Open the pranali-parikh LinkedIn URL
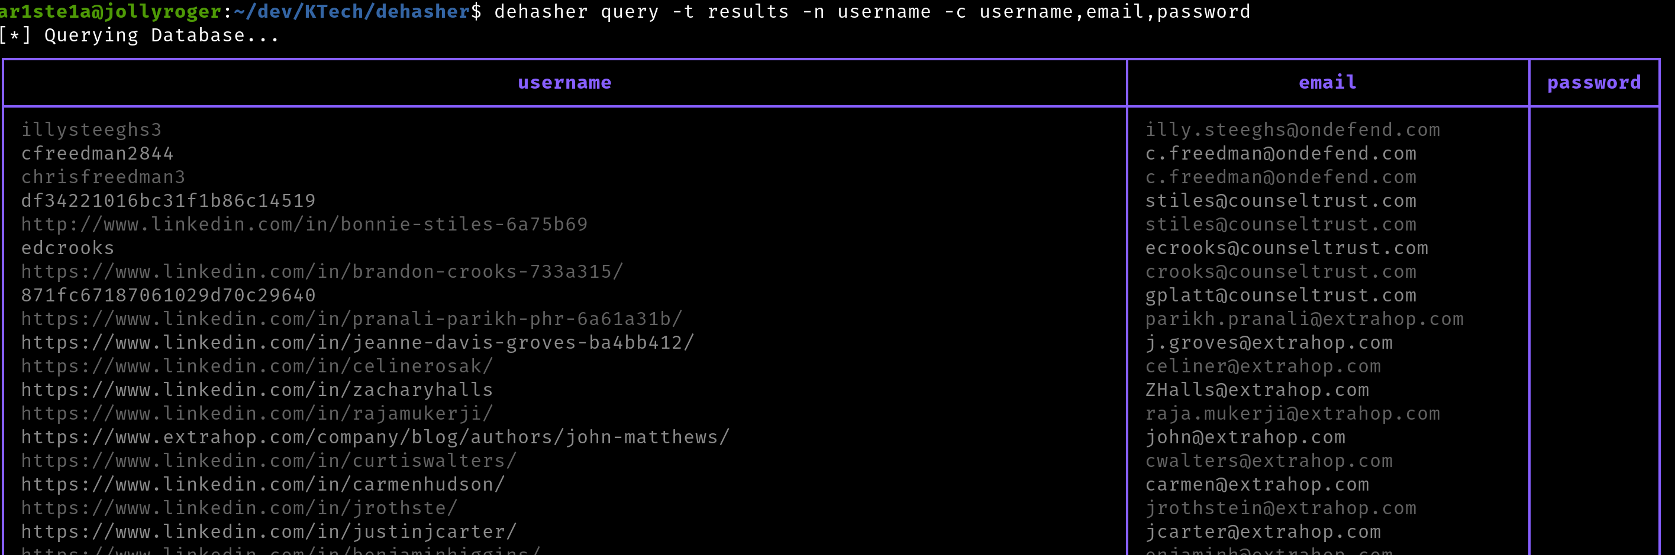The width and height of the screenshot is (1675, 555). (352, 319)
